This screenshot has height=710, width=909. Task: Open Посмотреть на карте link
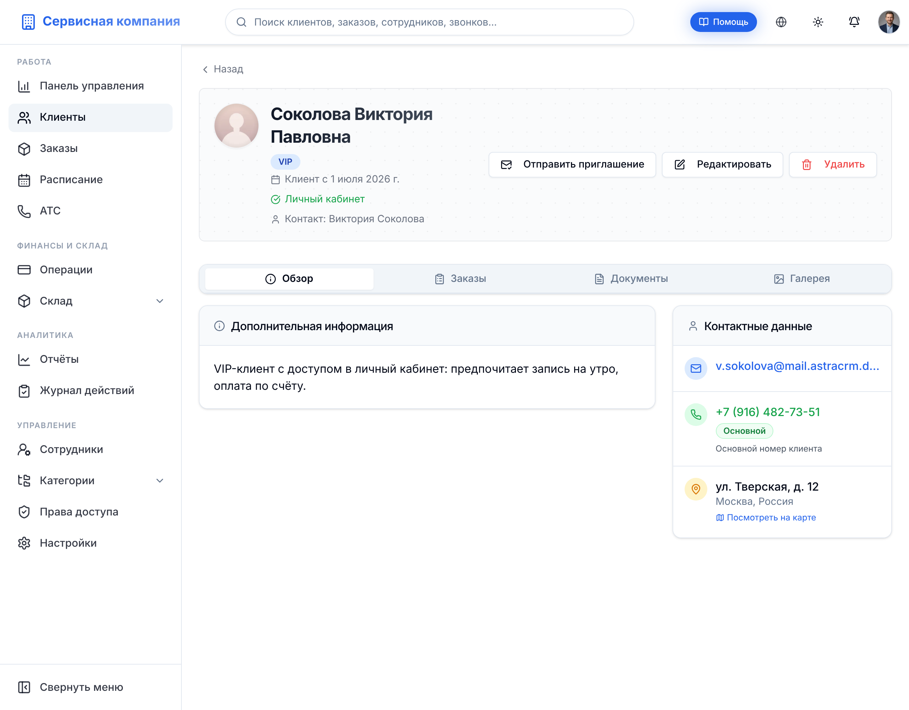(x=766, y=517)
